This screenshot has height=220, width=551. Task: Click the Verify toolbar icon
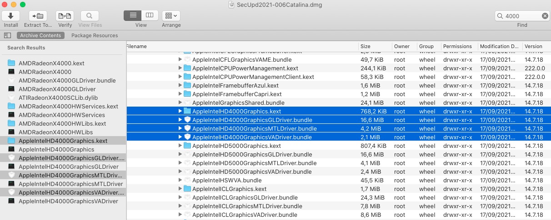[x=65, y=16]
